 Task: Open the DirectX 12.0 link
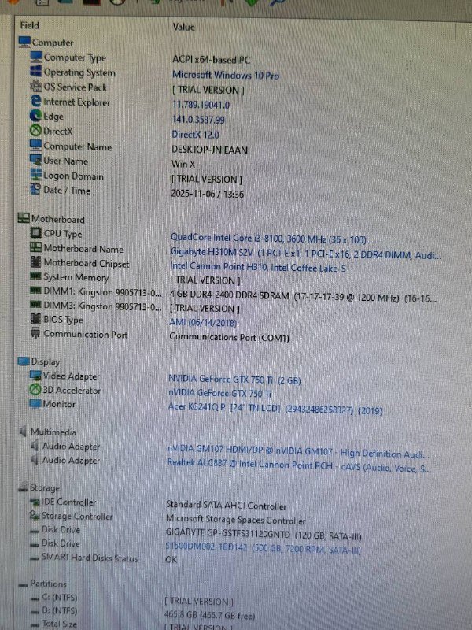click(x=195, y=135)
